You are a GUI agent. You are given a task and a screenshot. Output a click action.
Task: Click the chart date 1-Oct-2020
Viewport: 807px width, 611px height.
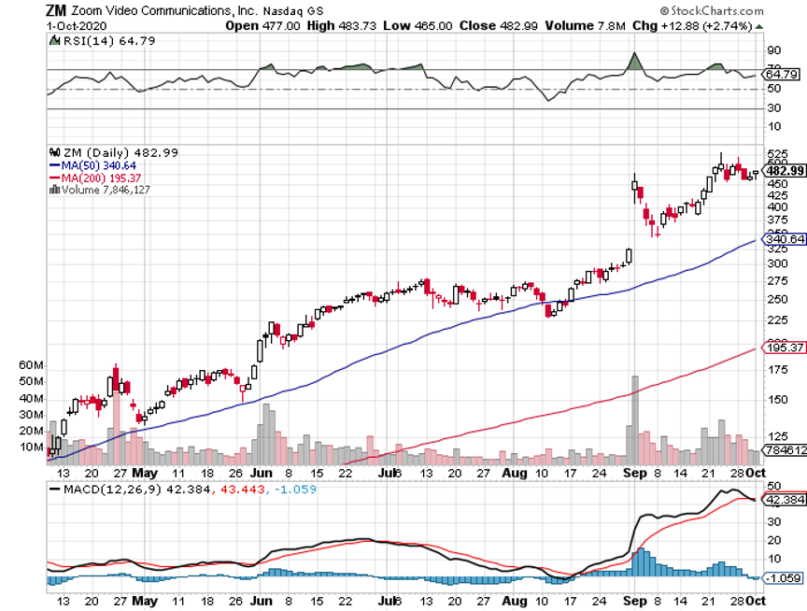pos(77,26)
